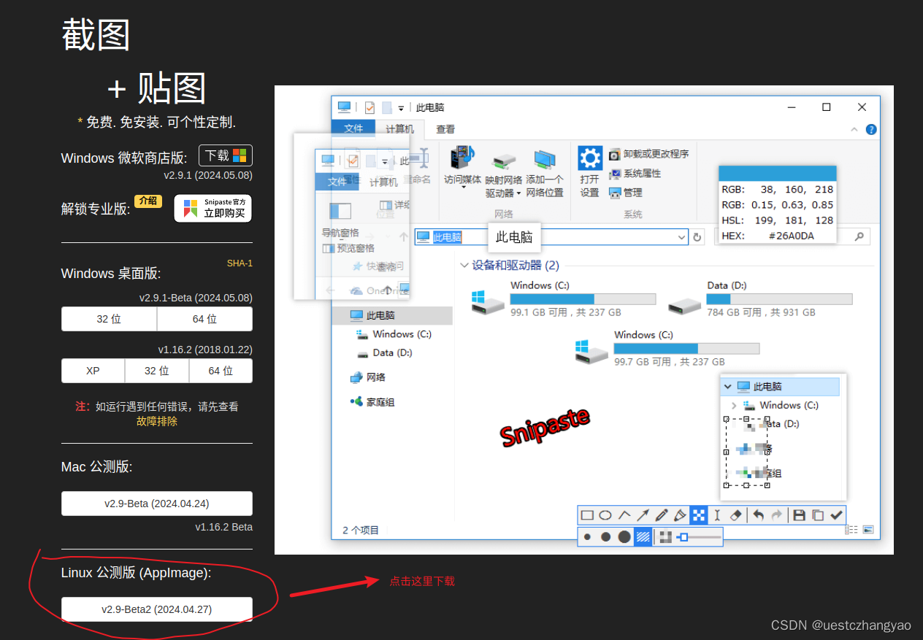Confirm the snip with checkmark icon

coord(837,515)
